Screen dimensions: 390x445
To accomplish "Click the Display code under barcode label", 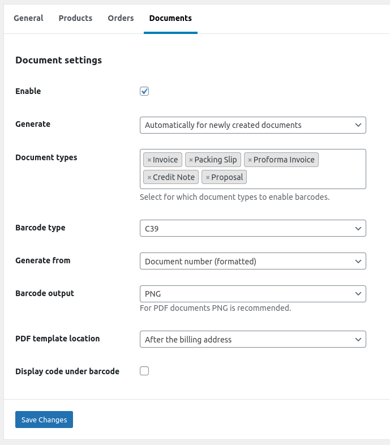I will point(67,371).
